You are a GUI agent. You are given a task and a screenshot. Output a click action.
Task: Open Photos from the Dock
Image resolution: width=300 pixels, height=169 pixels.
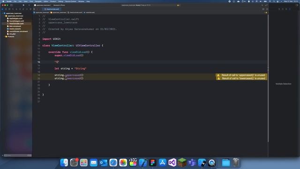pos(123,162)
